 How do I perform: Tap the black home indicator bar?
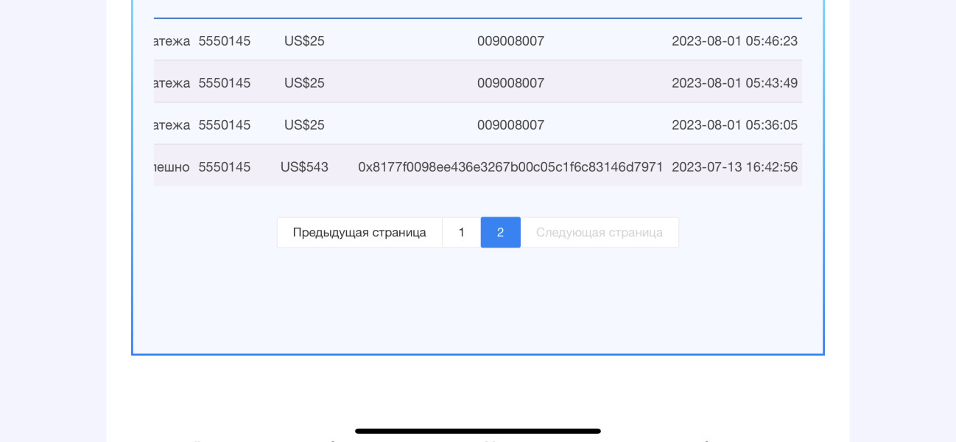click(477, 431)
